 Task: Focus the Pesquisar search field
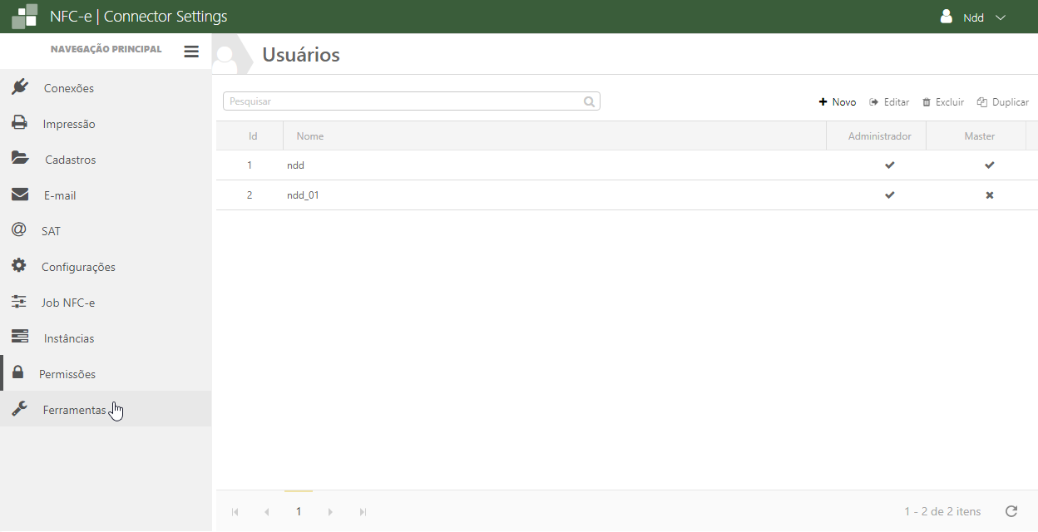tap(403, 101)
